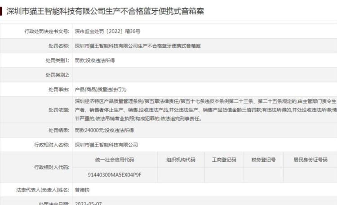Select the label 行政处罚决定书文号
This screenshot has height=205, width=337.
click(47, 32)
